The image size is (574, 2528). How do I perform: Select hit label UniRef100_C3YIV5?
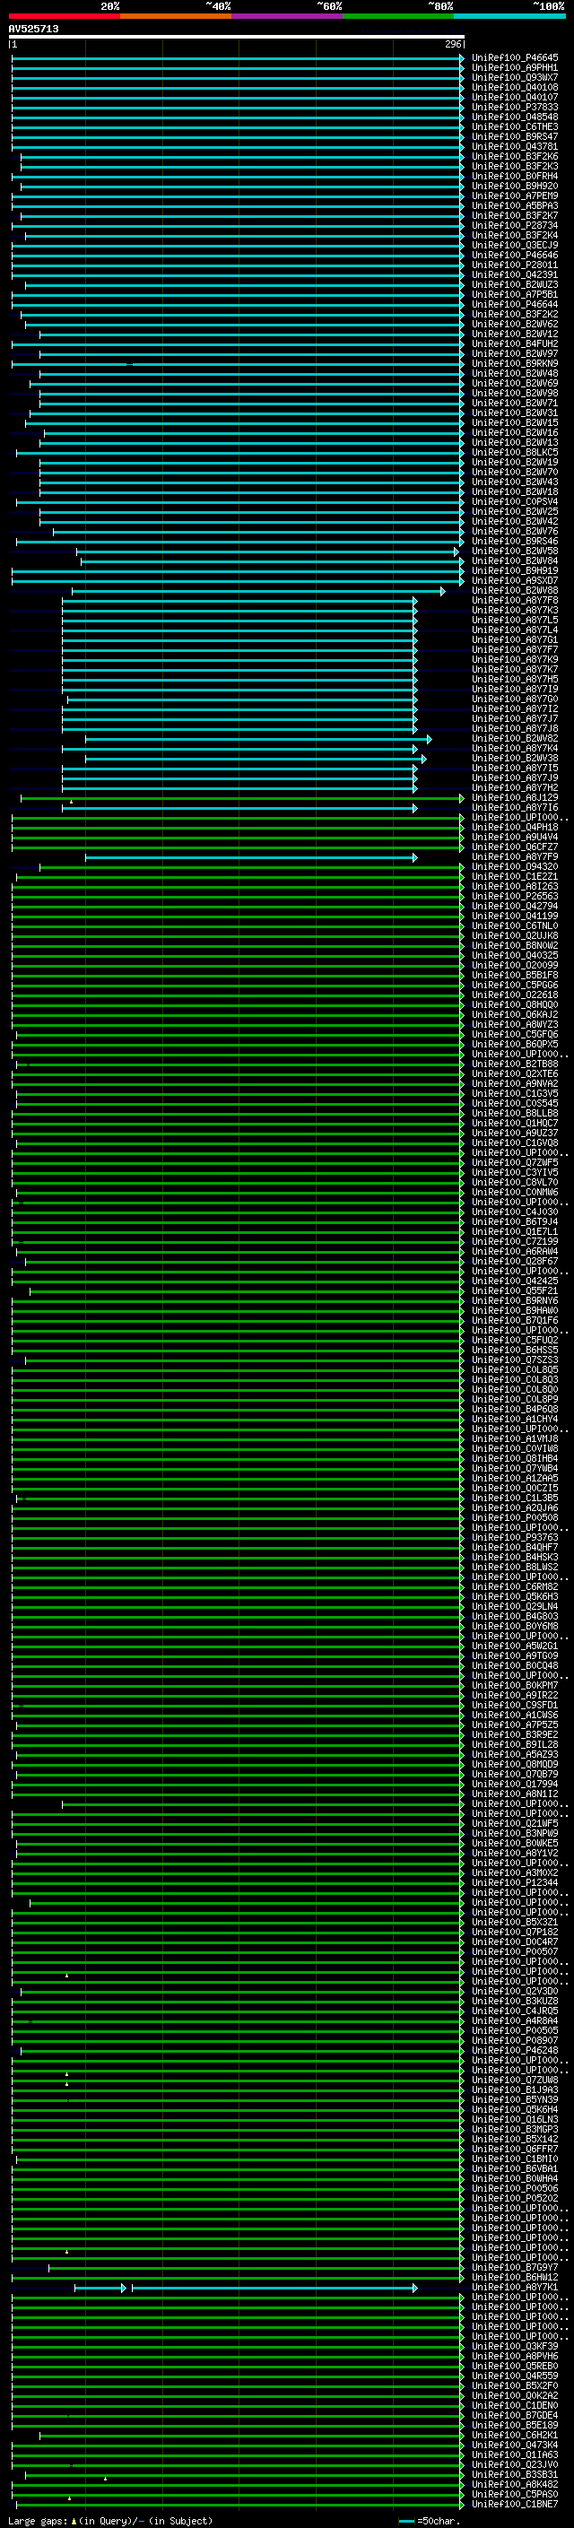point(515,1173)
